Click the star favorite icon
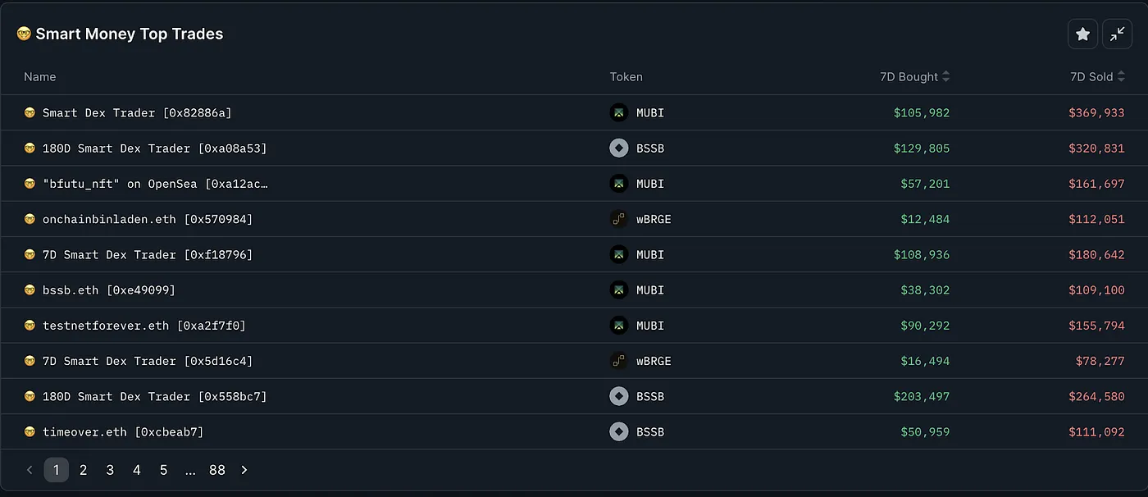This screenshot has height=497, width=1148. tap(1082, 34)
